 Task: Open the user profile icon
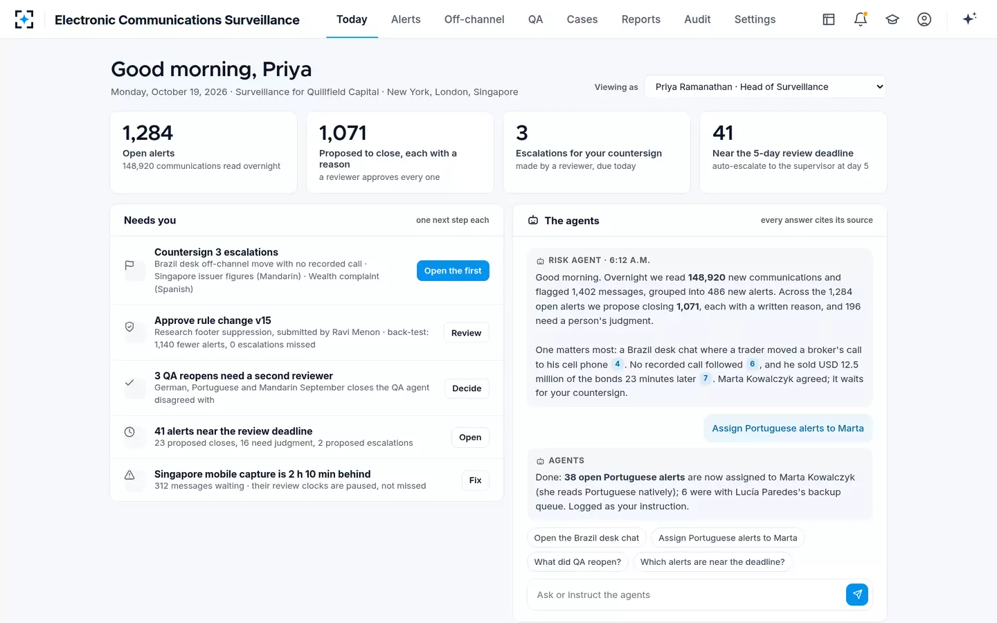point(924,19)
